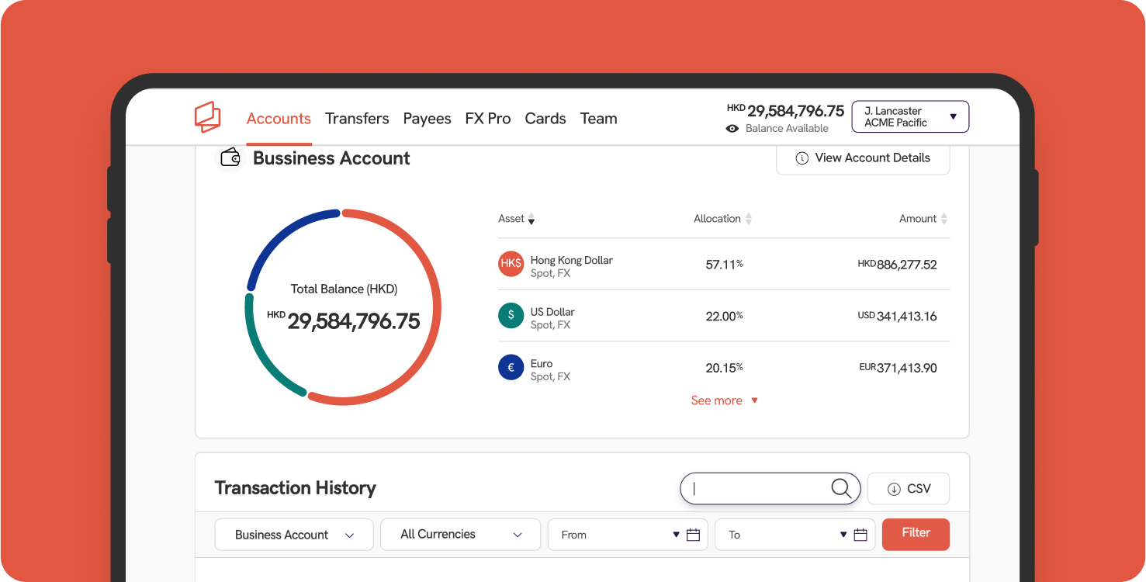Click the header HKD 29,584,796.75 balance
Viewport: 1146px width, 582px height.
click(x=785, y=111)
